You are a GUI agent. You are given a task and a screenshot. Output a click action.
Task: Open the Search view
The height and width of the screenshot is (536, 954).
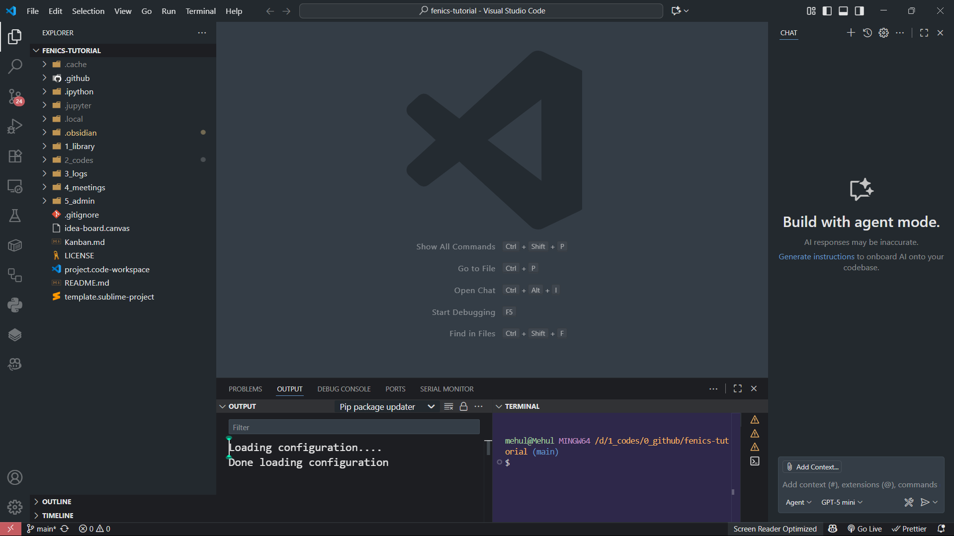[15, 66]
